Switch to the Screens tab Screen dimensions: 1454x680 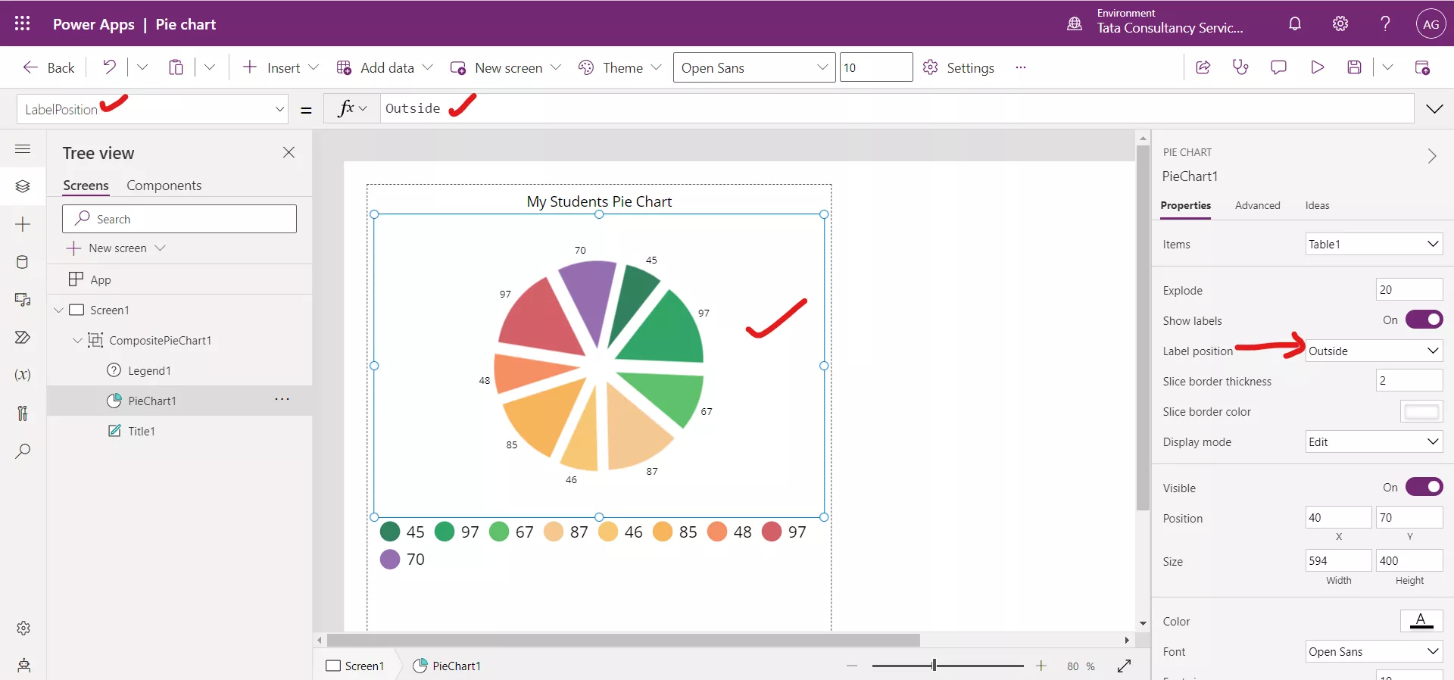(86, 186)
